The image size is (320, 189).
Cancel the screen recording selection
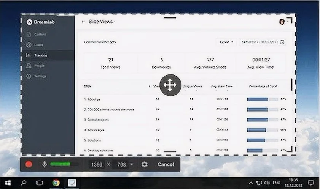166,164
